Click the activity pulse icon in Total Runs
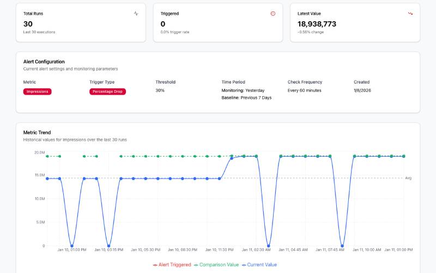This screenshot has height=273, width=436. [136, 14]
